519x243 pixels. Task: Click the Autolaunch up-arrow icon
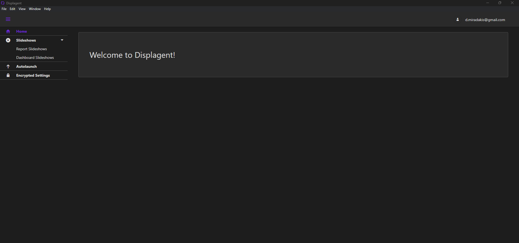(x=8, y=66)
